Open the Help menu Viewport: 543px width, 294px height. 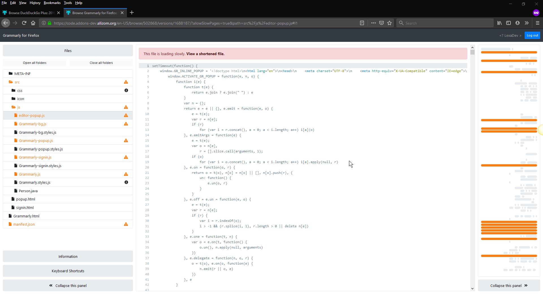coord(79,3)
